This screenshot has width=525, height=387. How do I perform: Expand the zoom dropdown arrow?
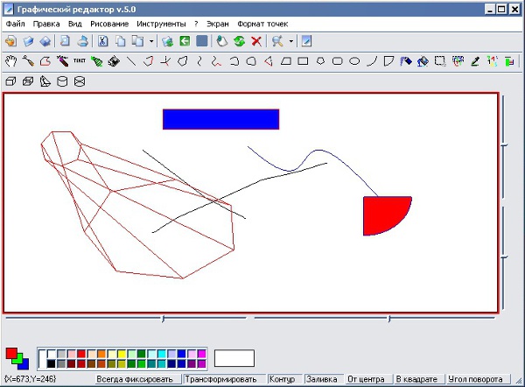(x=291, y=41)
